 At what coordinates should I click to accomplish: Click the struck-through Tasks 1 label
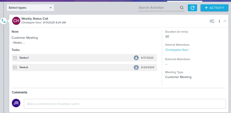(x=24, y=58)
